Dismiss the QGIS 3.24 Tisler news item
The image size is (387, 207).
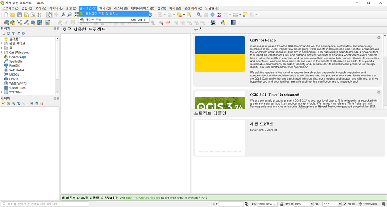coord(379,92)
